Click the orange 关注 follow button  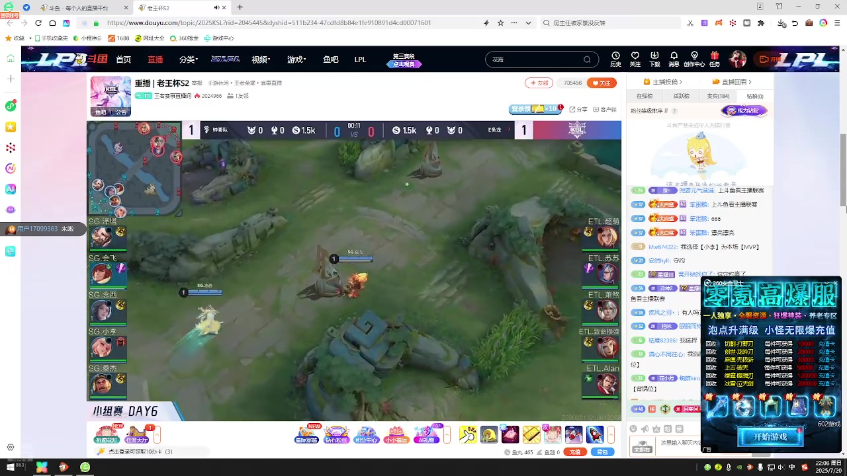(x=603, y=83)
